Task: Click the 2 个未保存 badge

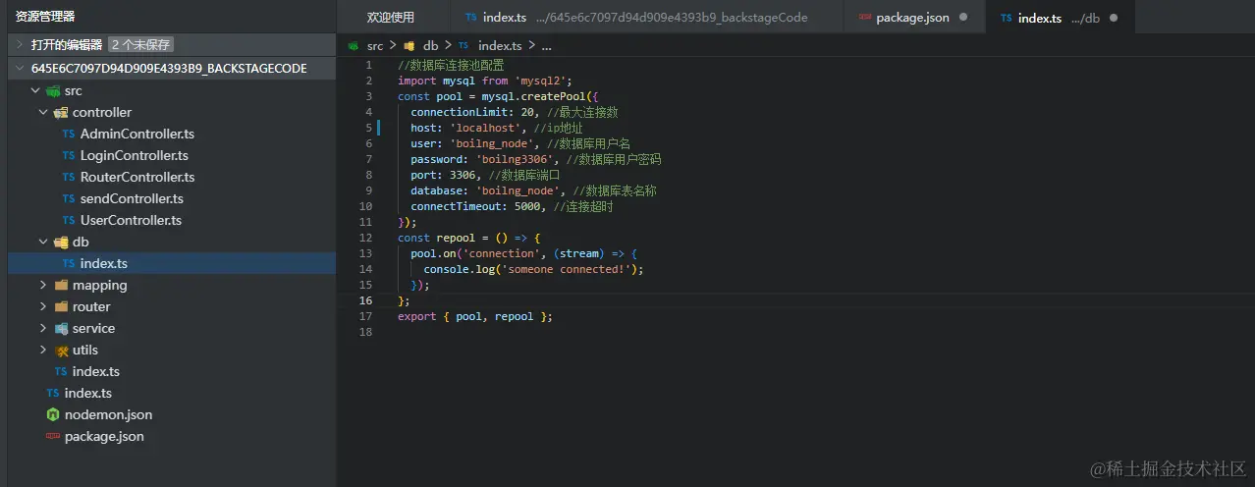Action: [140, 44]
